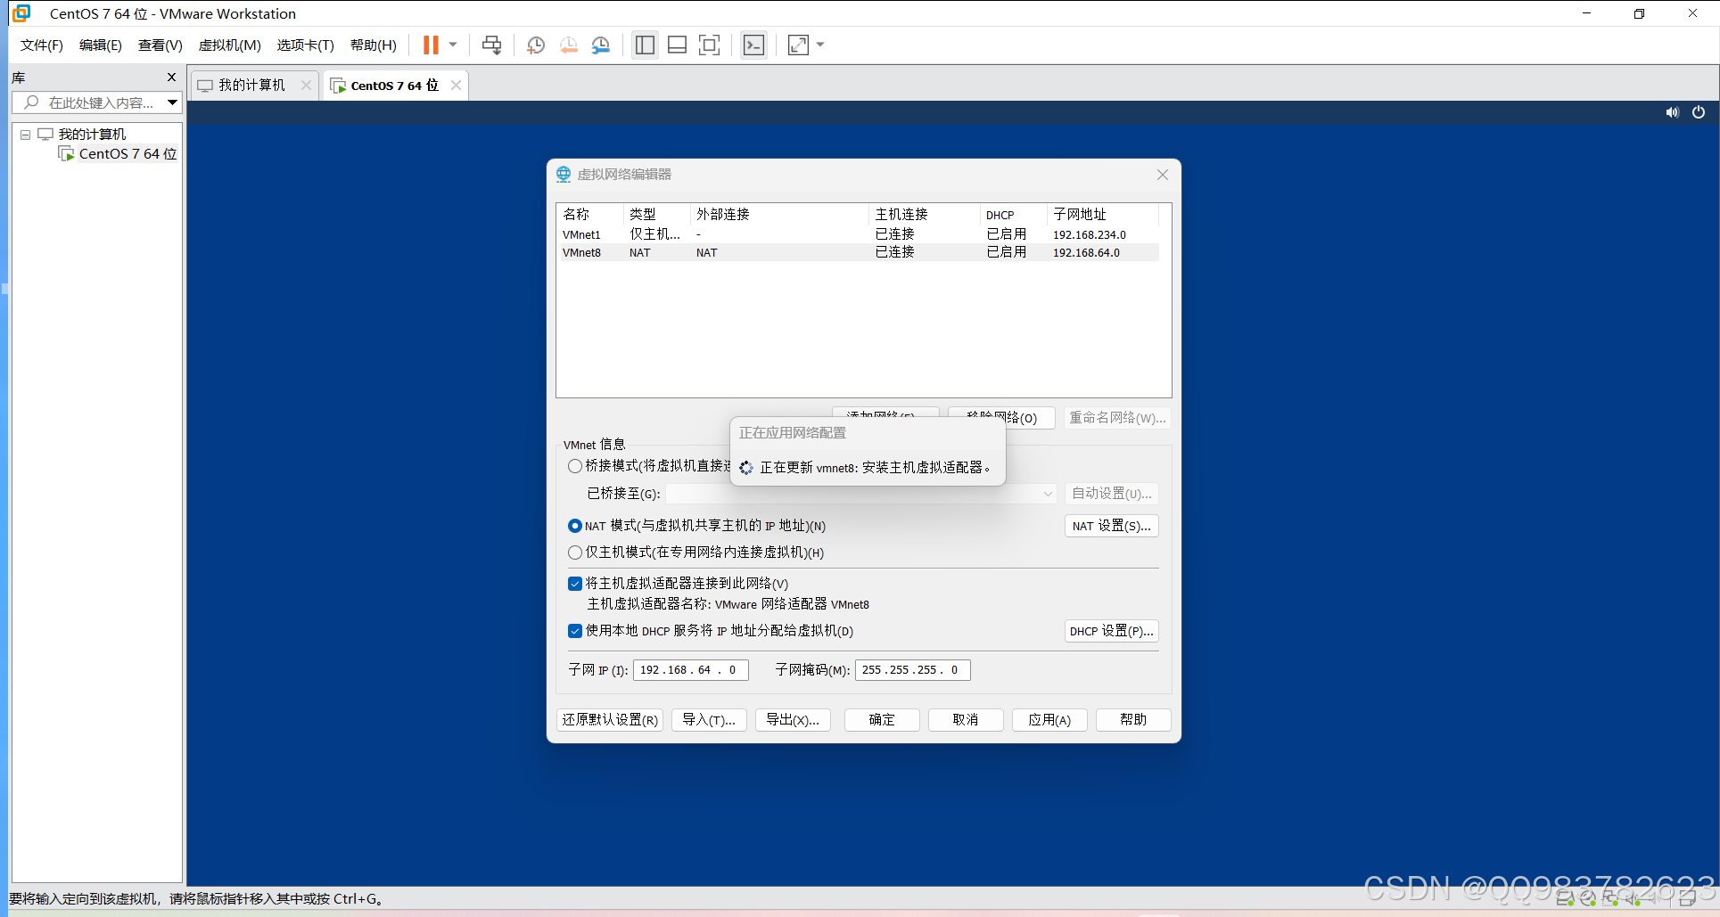The width and height of the screenshot is (1720, 917).
Task: Click the stretch guest display icon
Action: (x=798, y=45)
